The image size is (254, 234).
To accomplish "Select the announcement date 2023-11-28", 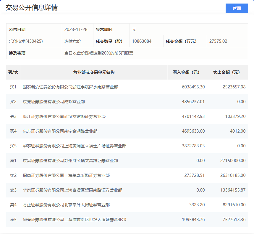I will coord(76,29).
